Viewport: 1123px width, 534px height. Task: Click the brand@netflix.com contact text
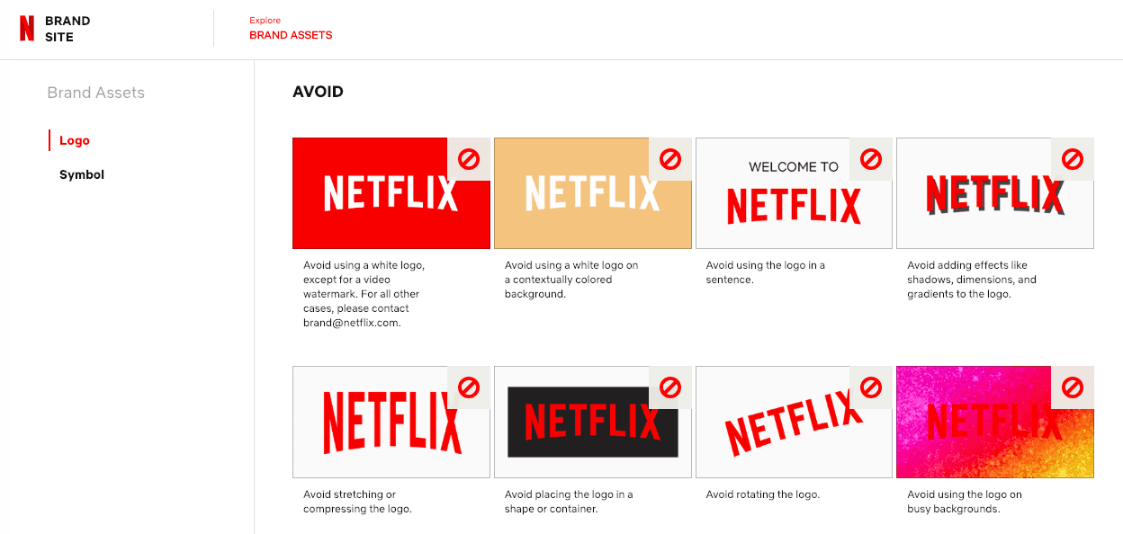coord(352,323)
